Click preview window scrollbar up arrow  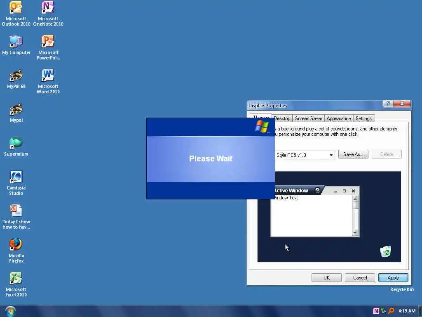tap(355, 199)
